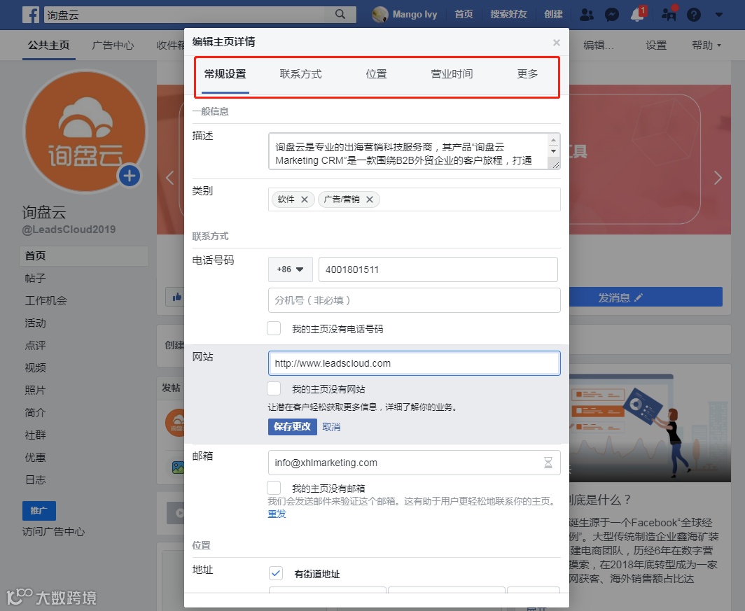Go to next cover slide arrow

[718, 178]
